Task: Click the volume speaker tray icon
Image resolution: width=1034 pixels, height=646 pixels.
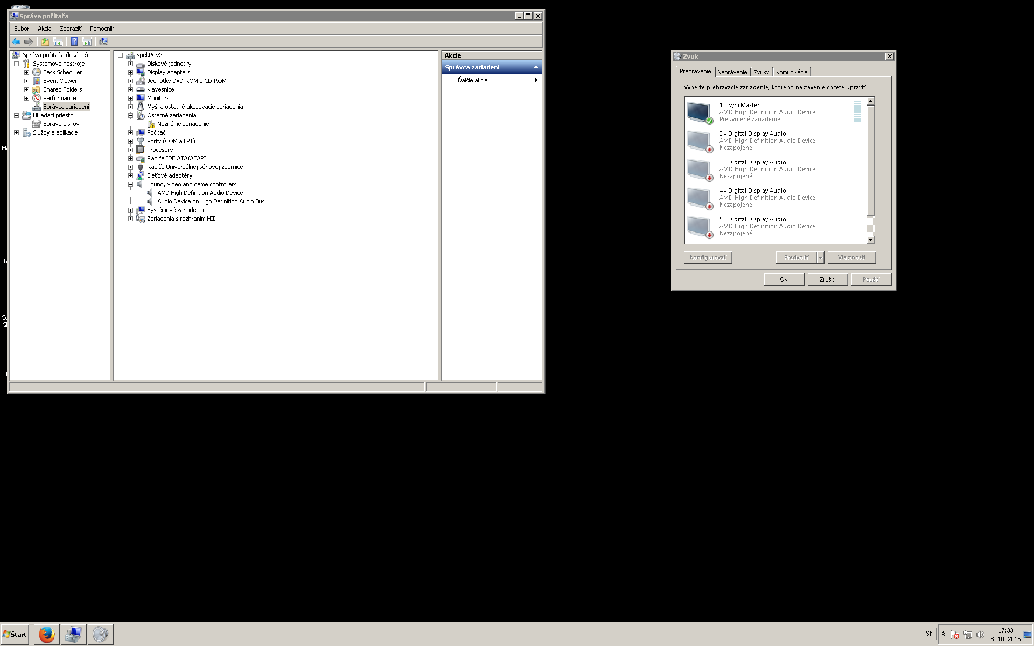Action: click(980, 635)
